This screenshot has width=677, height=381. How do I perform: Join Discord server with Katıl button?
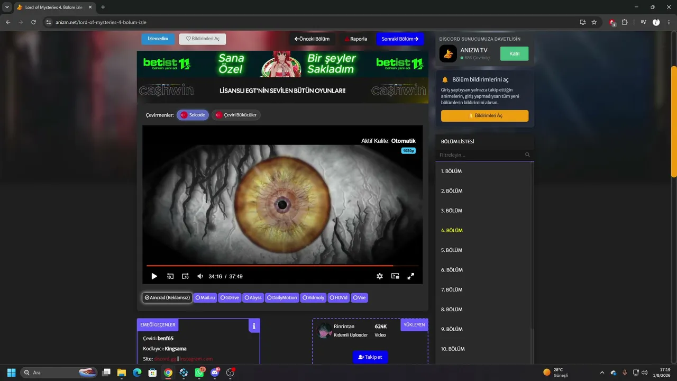tap(514, 53)
